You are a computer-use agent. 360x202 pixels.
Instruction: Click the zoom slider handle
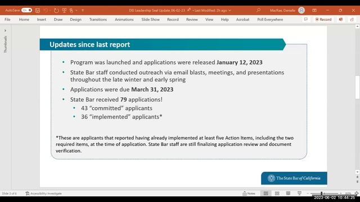pos(322,194)
